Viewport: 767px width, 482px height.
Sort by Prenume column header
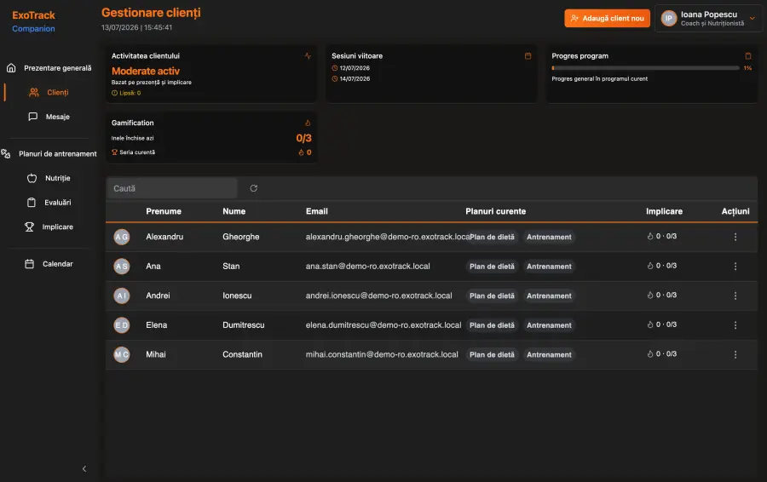(x=164, y=211)
